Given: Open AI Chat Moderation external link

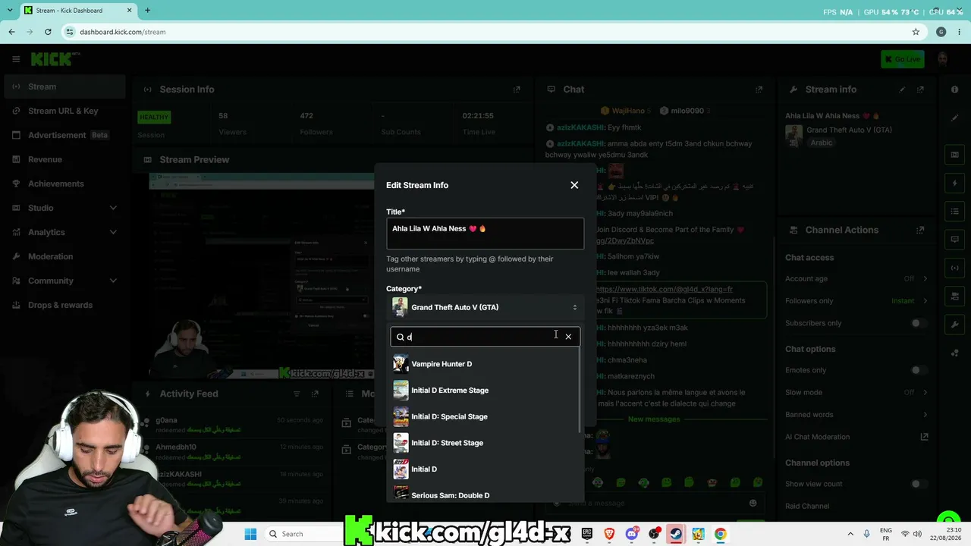Looking at the screenshot, I should pos(924,437).
